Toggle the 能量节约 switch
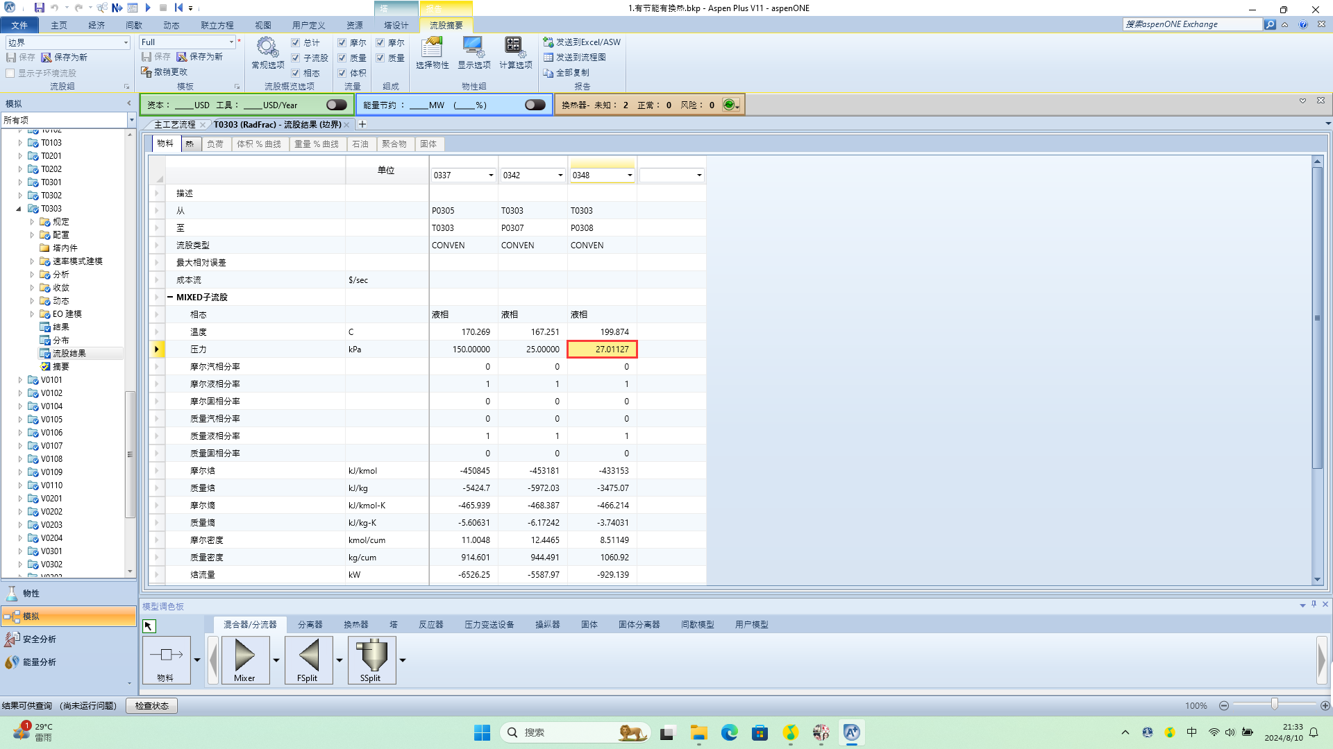The image size is (1333, 749). point(535,105)
